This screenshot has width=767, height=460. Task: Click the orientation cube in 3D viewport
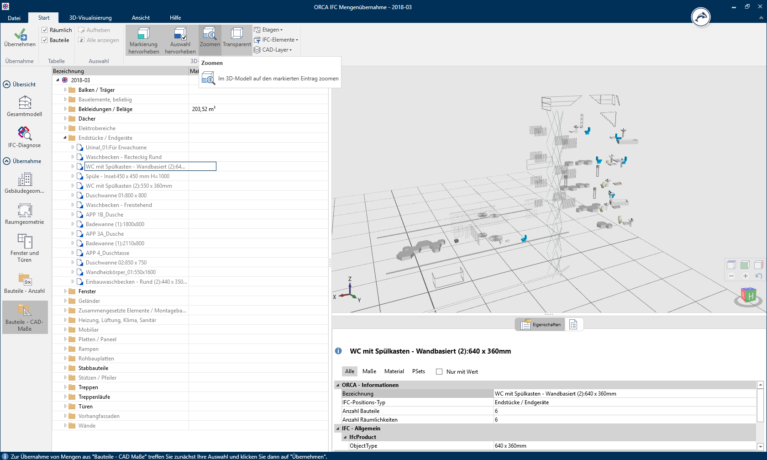point(748,296)
